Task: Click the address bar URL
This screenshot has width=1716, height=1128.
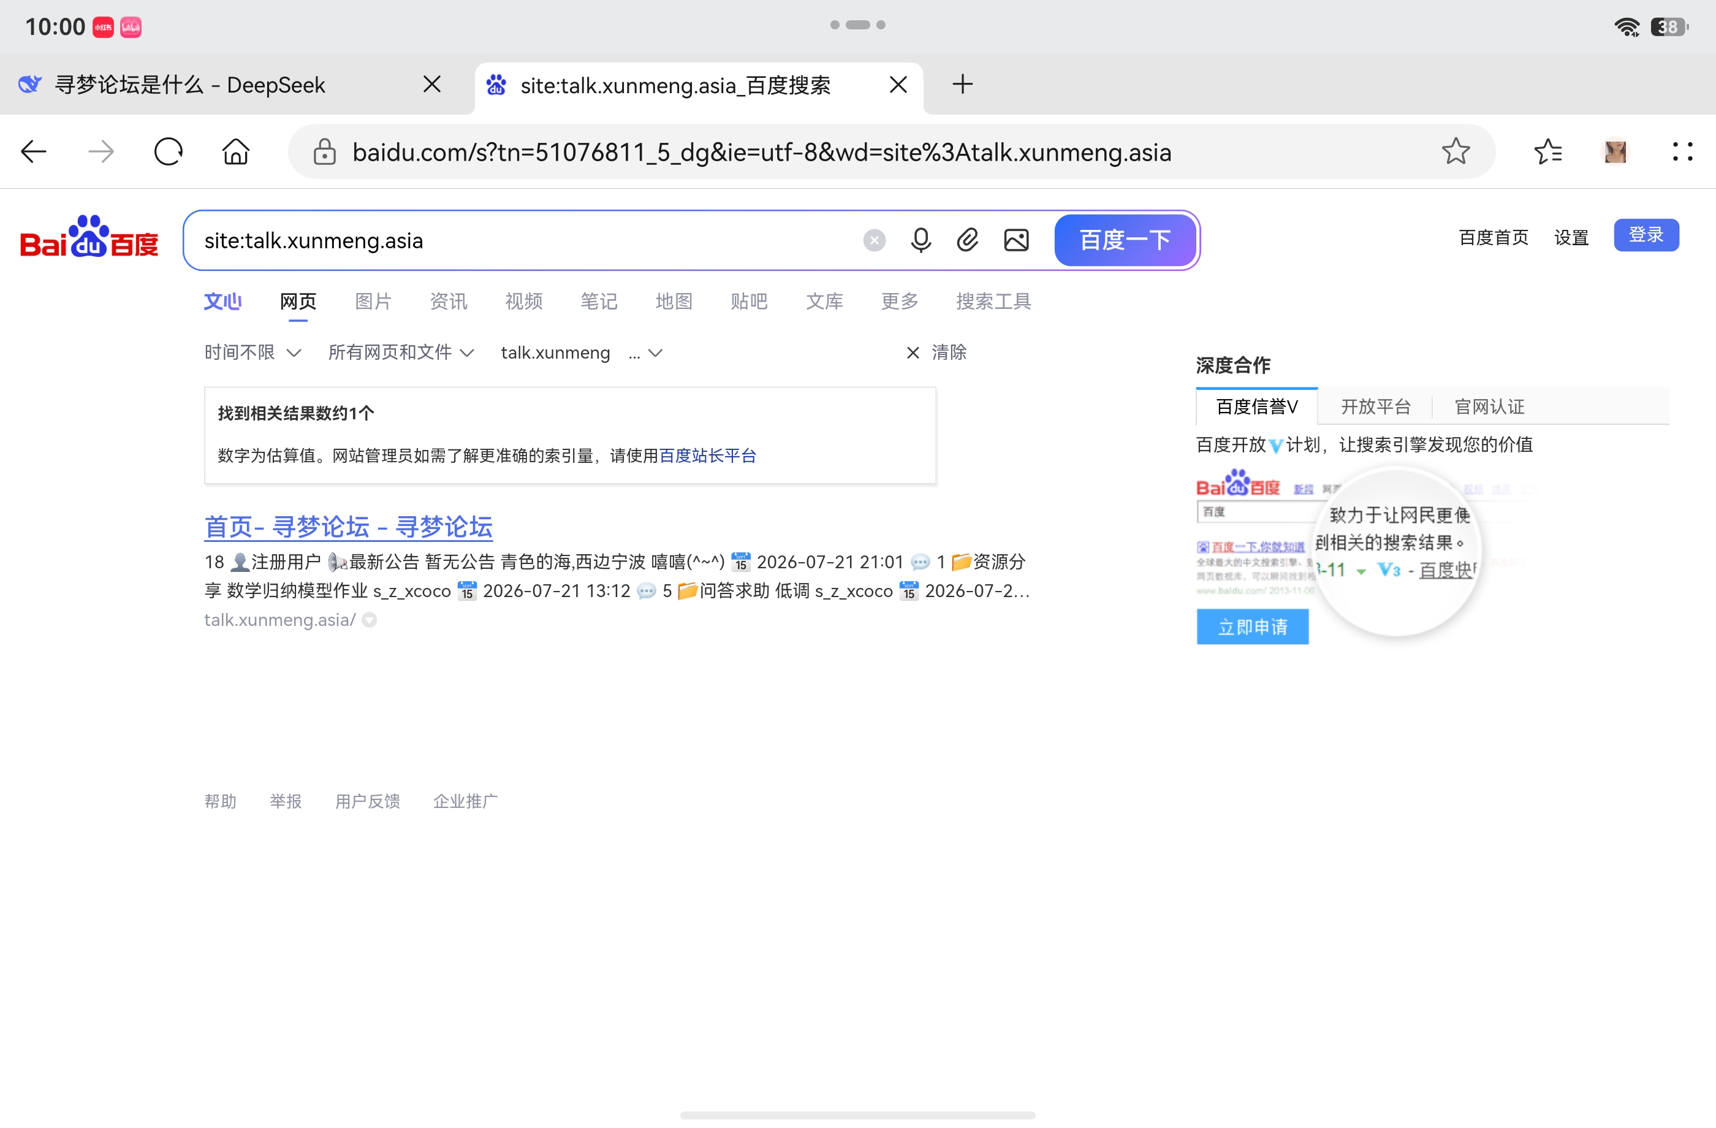Action: (x=761, y=152)
